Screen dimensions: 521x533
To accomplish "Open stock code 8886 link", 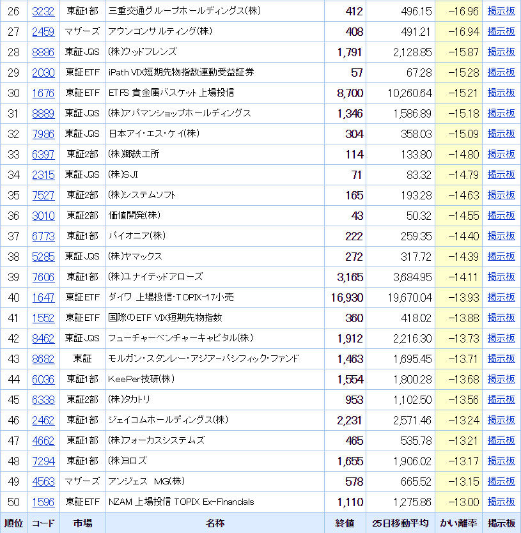I will tap(43, 52).
